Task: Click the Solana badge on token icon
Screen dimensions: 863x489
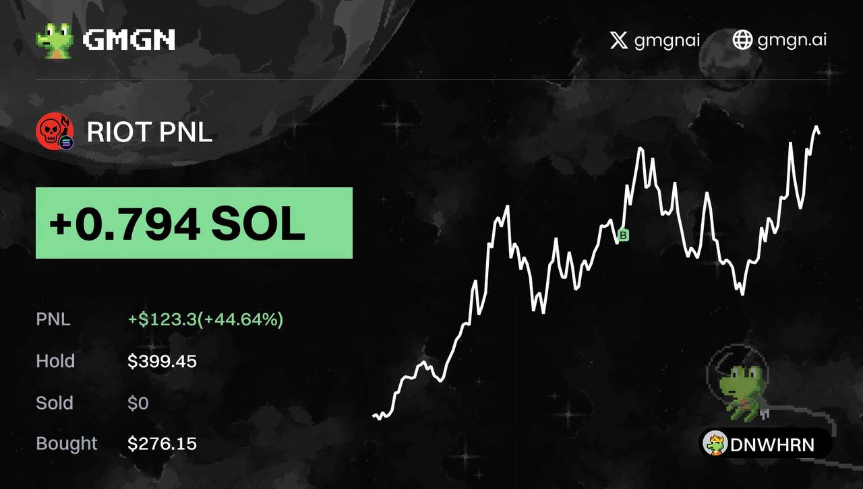Action: pos(66,142)
